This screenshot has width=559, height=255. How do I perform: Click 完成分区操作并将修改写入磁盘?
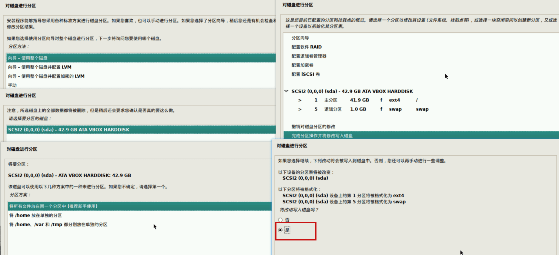tap(322, 136)
